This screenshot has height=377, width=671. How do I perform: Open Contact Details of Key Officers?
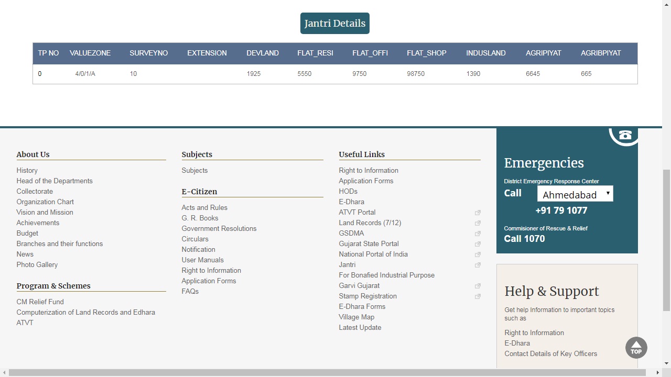point(550,354)
